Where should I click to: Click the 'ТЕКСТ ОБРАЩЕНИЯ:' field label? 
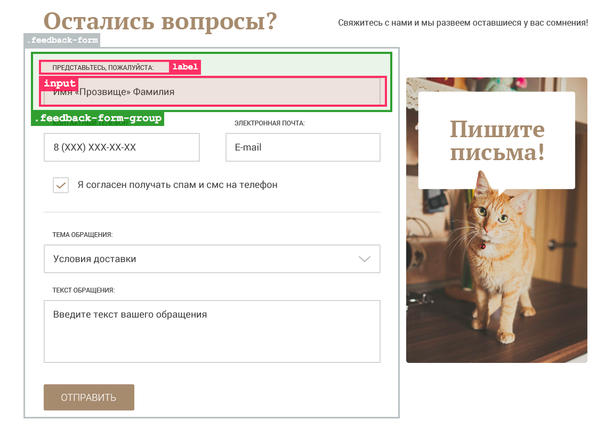tap(84, 290)
